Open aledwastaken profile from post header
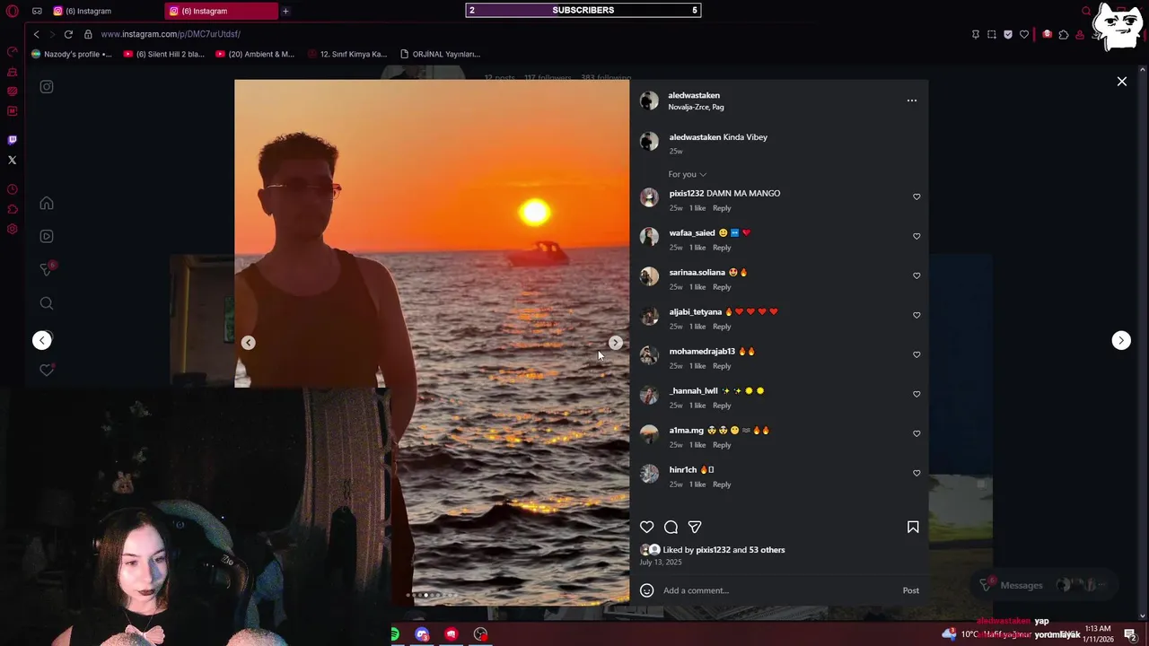1149x646 pixels. click(694, 95)
